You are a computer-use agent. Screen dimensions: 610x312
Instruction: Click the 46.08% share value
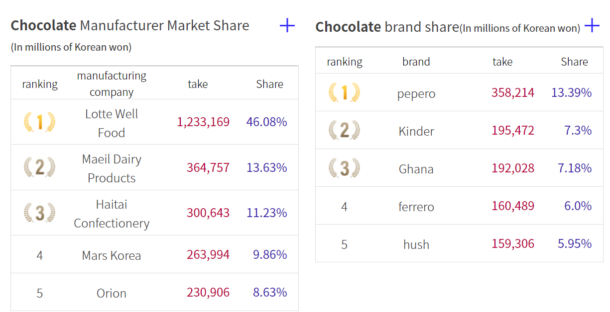pyautogui.click(x=266, y=122)
